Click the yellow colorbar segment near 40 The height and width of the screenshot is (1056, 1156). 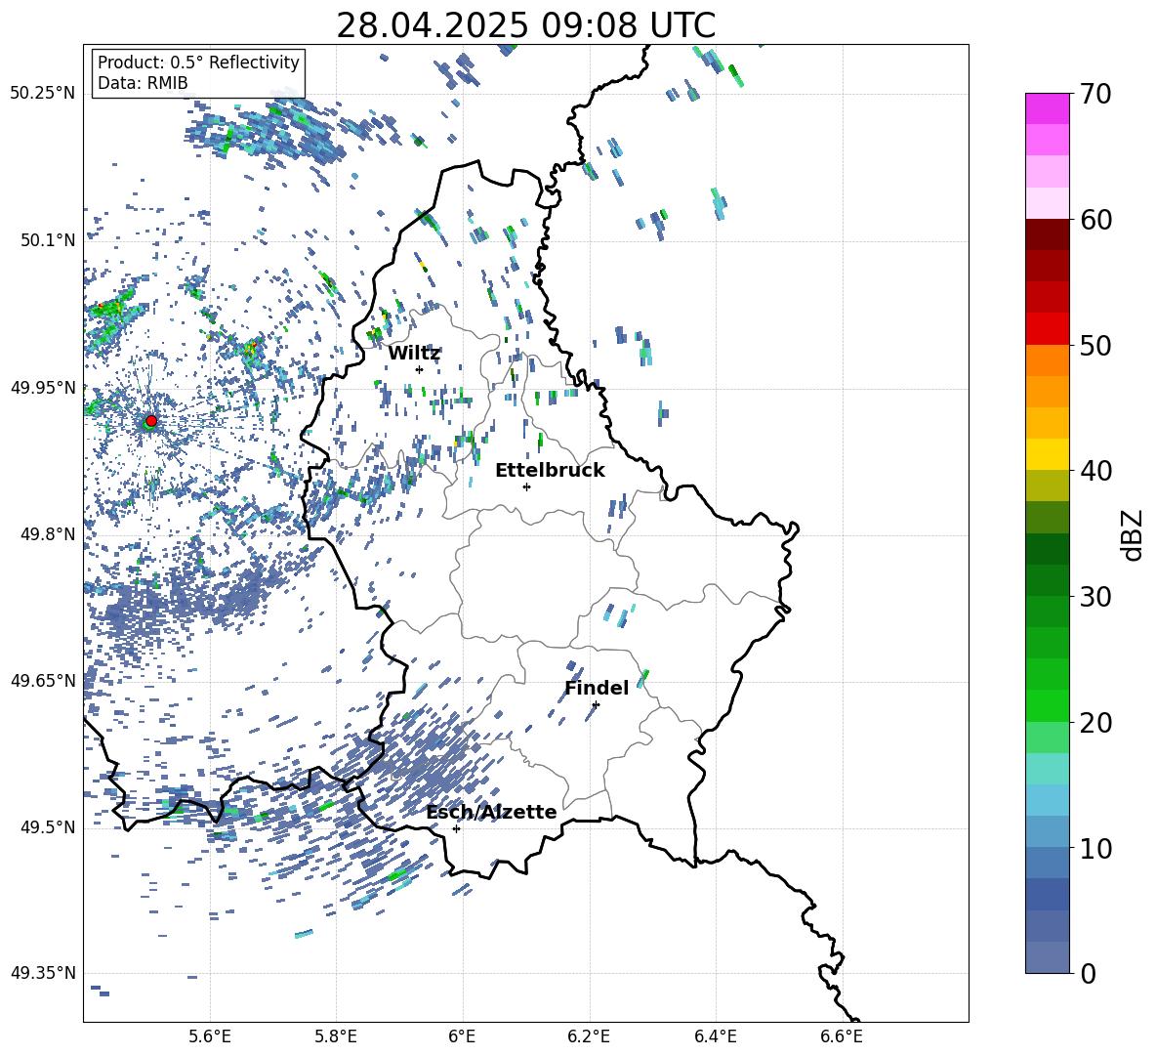(1047, 454)
